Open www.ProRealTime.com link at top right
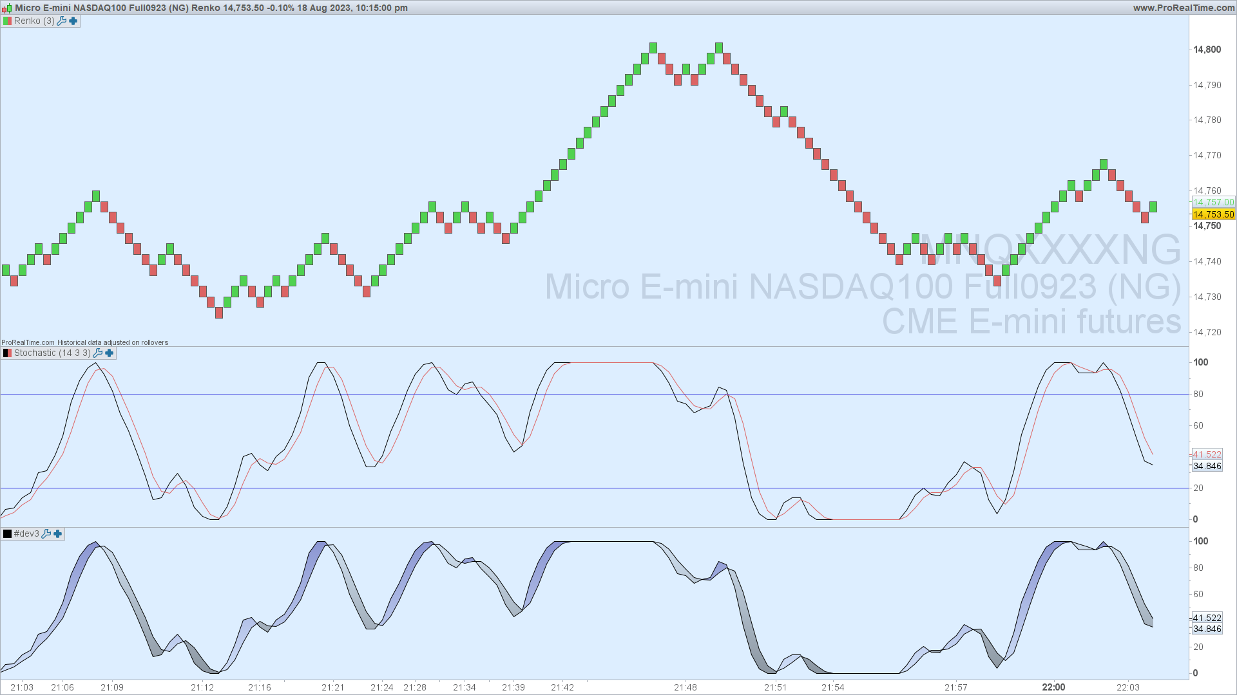This screenshot has height=695, width=1237. coord(1184,8)
